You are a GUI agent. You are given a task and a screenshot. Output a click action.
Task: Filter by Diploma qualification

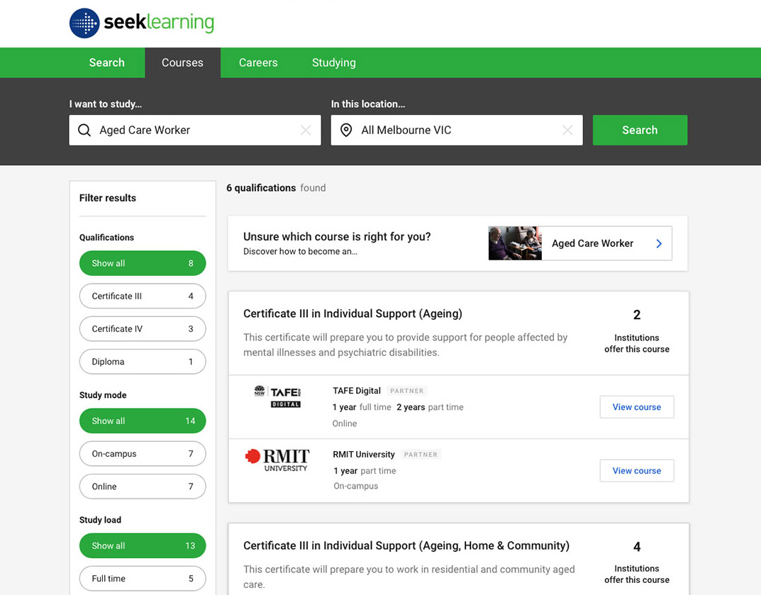click(x=143, y=362)
